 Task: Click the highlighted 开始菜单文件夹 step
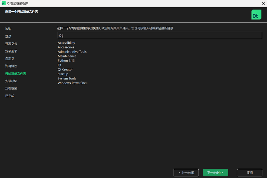[x=15, y=73]
